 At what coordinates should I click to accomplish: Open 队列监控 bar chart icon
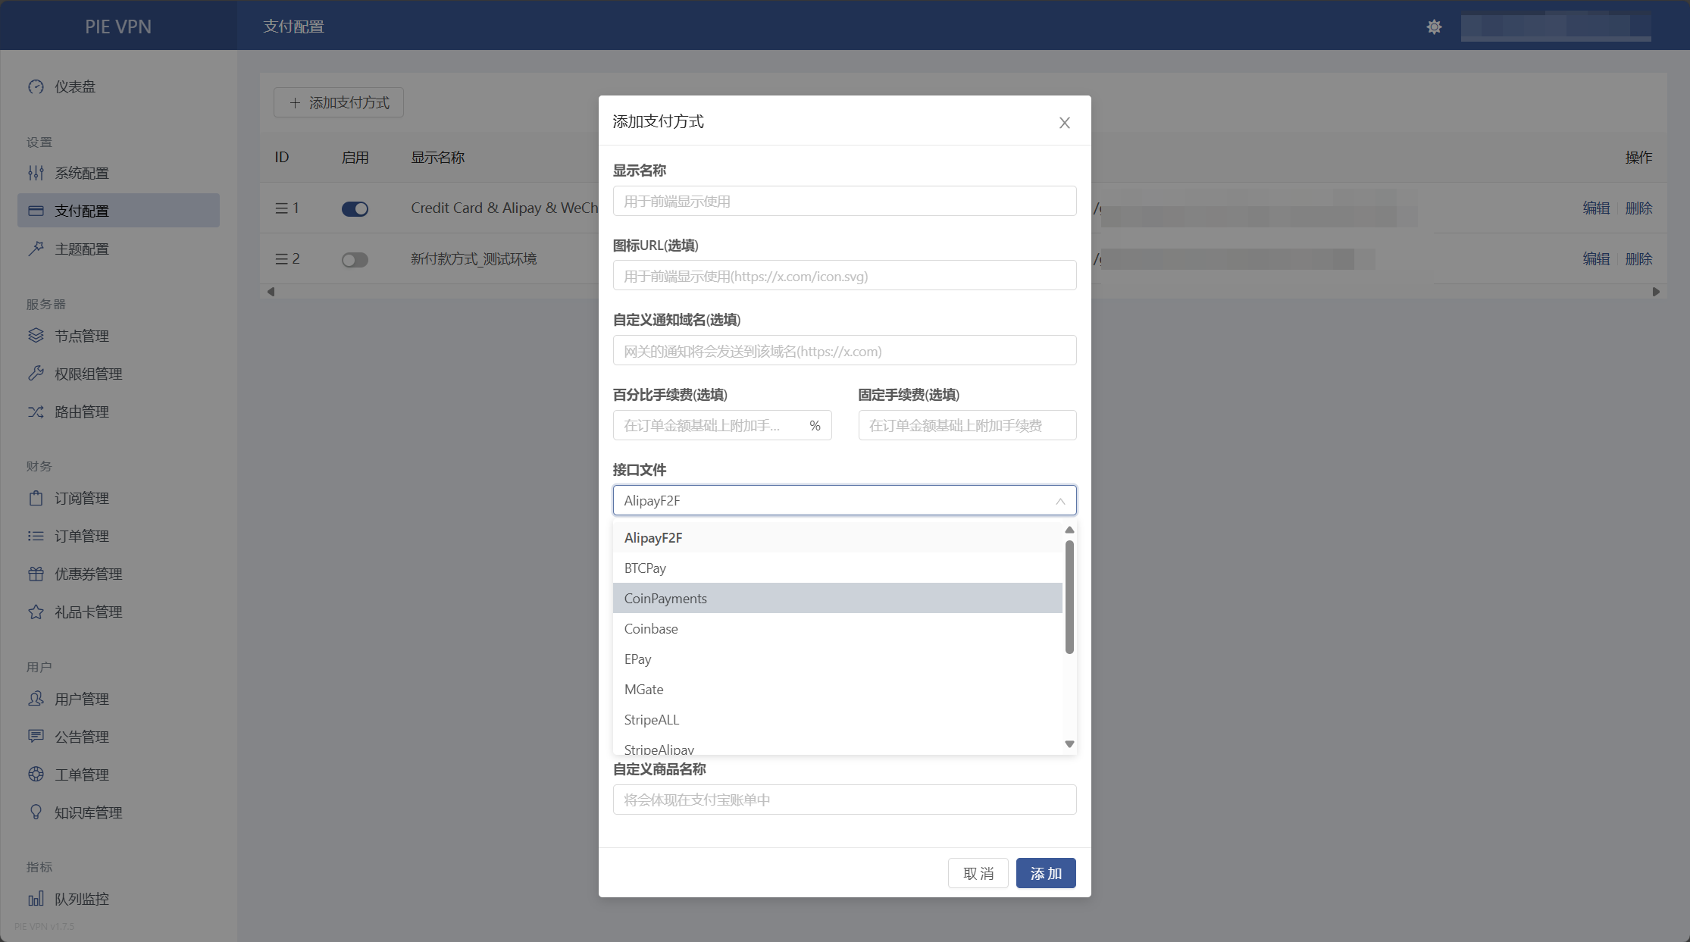(36, 900)
